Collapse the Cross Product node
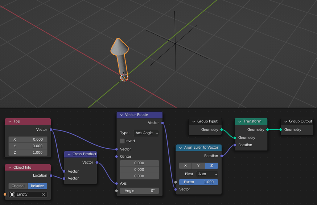This screenshot has height=205, width=317. pyautogui.click(x=69, y=154)
